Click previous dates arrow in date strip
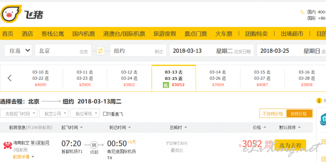This screenshot has height=162, width=326. (9, 78)
